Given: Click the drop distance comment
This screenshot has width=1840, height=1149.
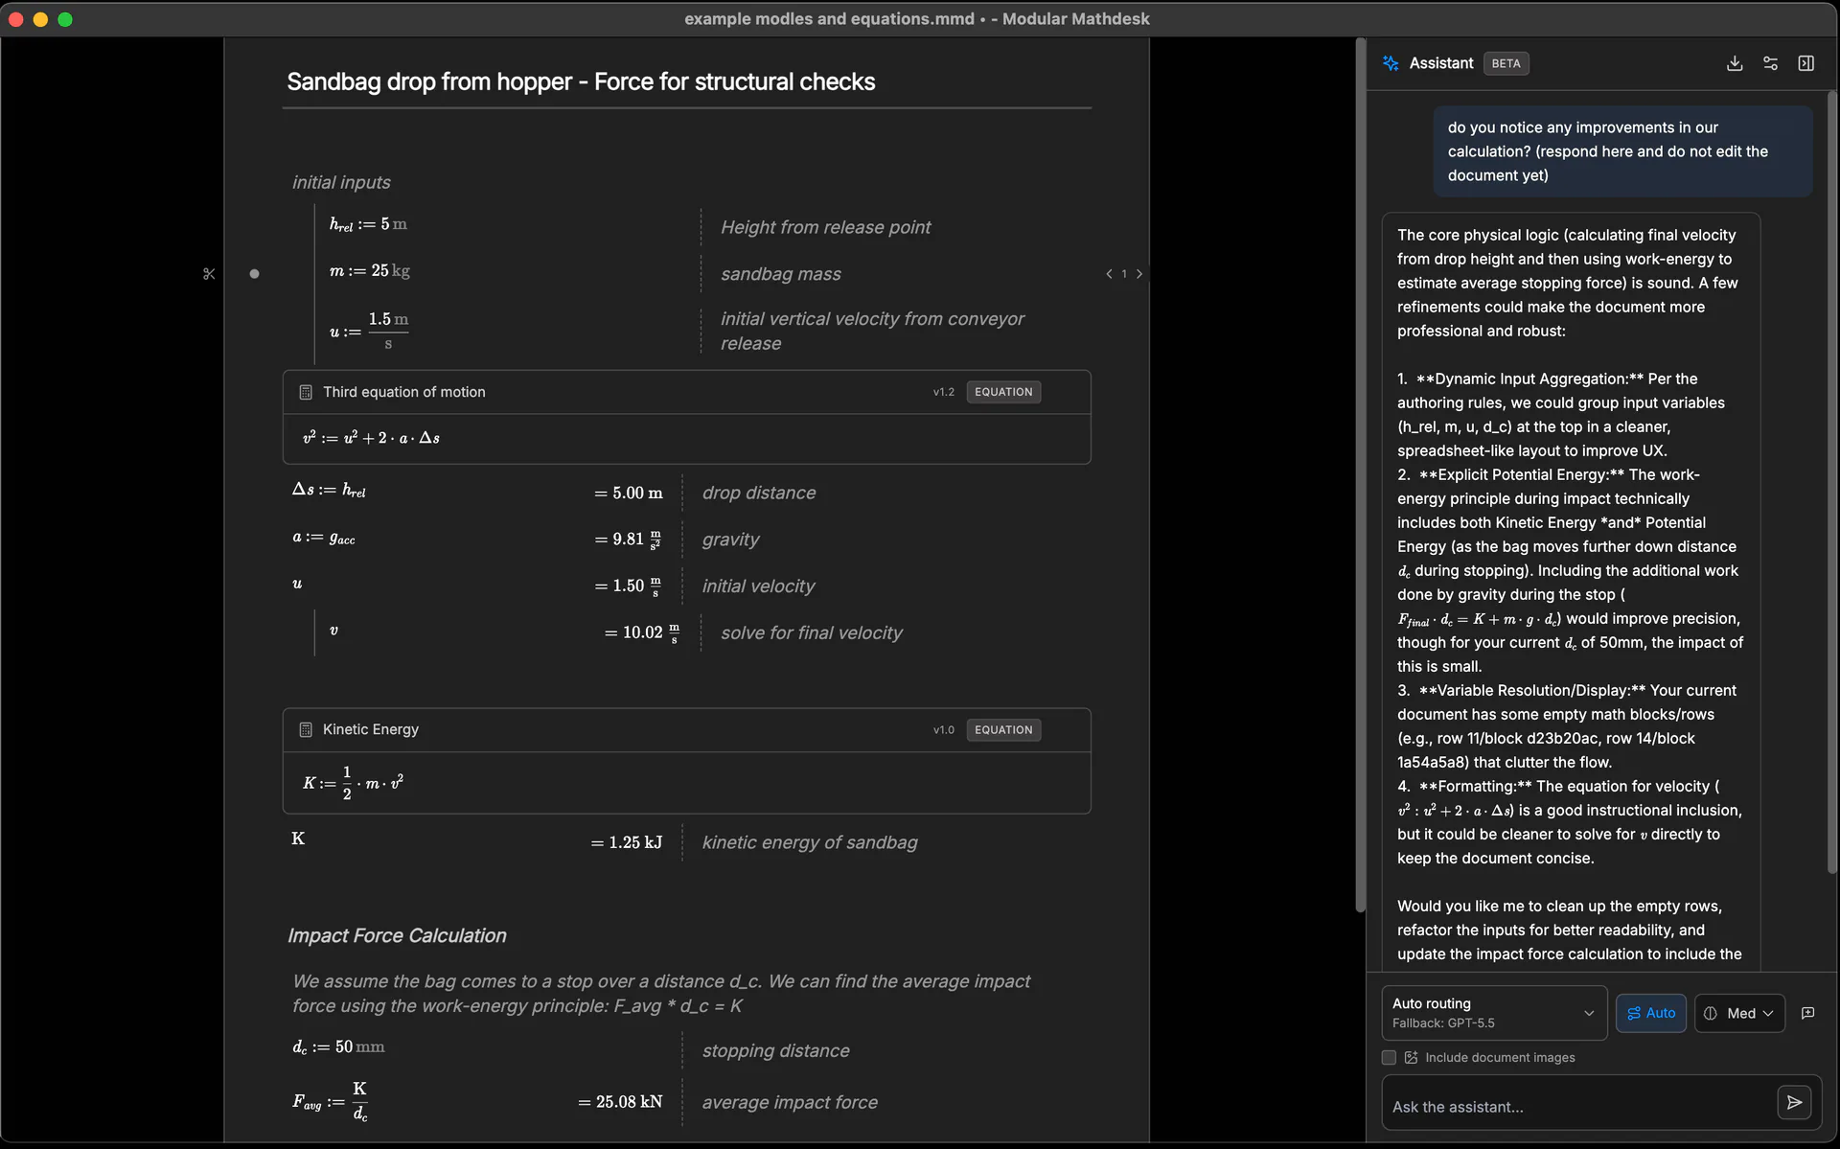Looking at the screenshot, I should pos(759,494).
